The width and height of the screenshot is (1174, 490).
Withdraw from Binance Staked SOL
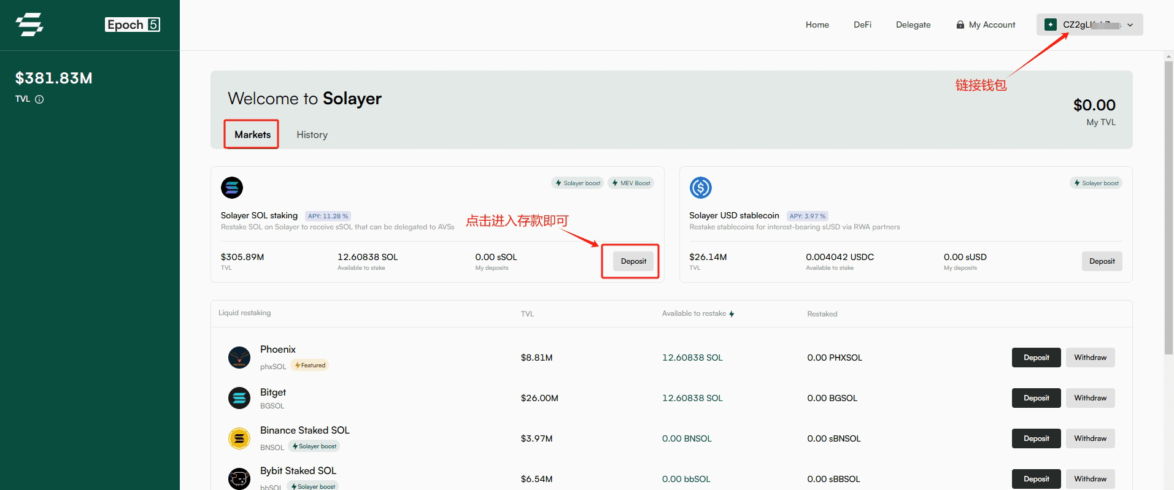click(1090, 438)
